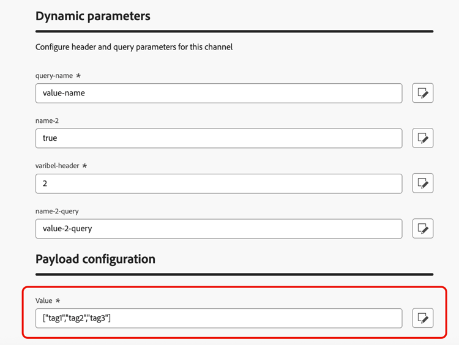Focus the name-2-query field with value-2-query
Image resolution: width=459 pixels, height=345 pixels.
point(218,229)
